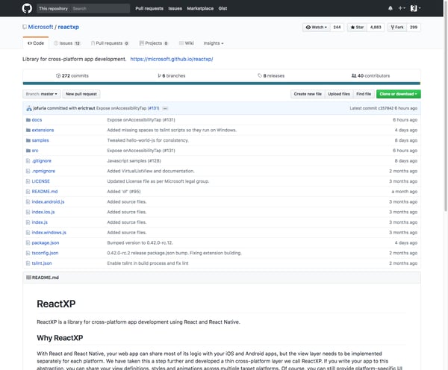Image resolution: width=448 pixels, height=370 pixels.
Task: Open commit 'Tweaked hello-world-js for consistency'
Action: tap(148, 140)
